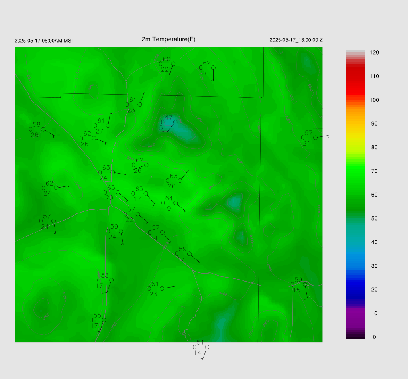The height and width of the screenshot is (379, 408).
Task: Click the 30 label on the colorbar
Action: (x=374, y=266)
